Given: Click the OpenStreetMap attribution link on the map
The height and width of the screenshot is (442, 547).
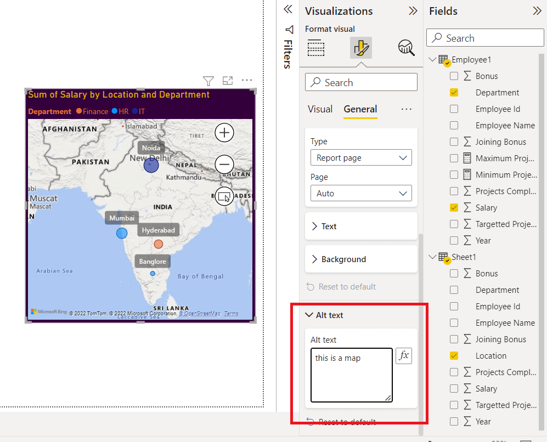Looking at the screenshot, I should (199, 313).
